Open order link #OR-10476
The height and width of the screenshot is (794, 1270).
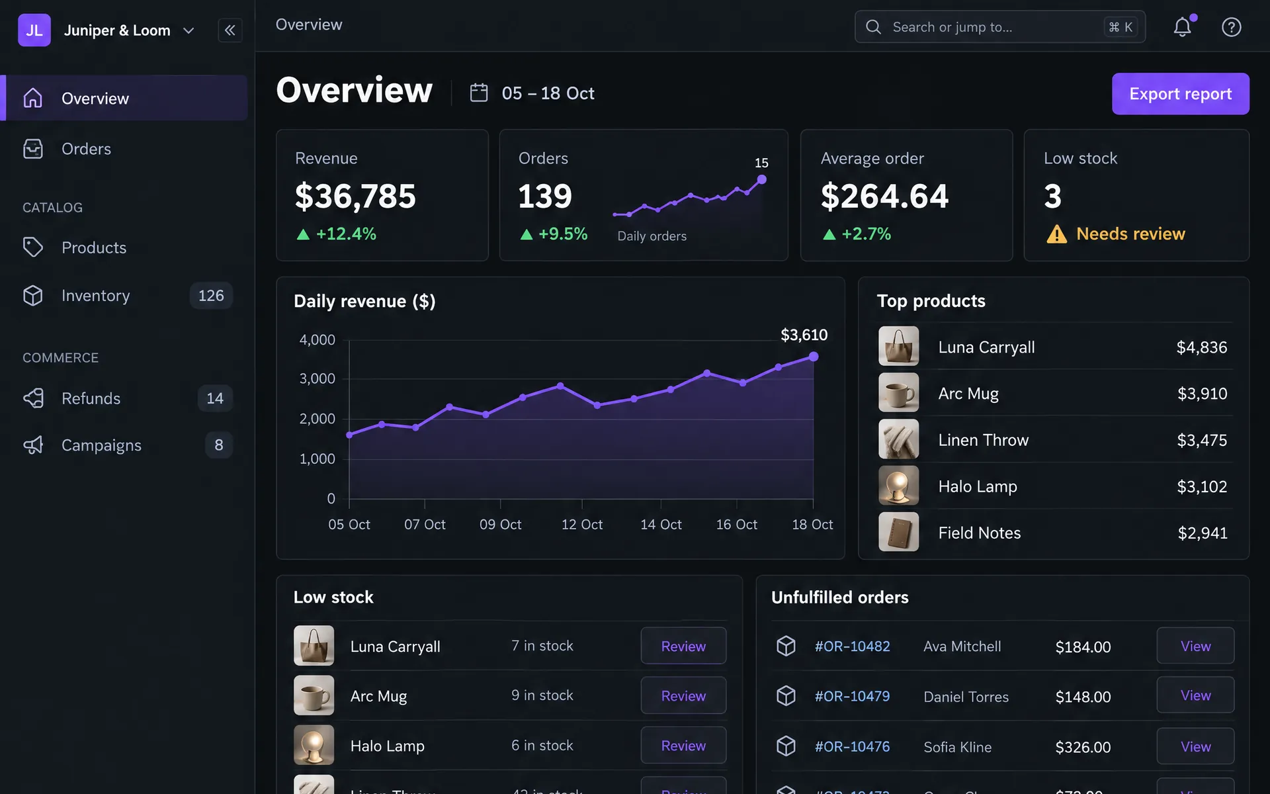tap(852, 747)
